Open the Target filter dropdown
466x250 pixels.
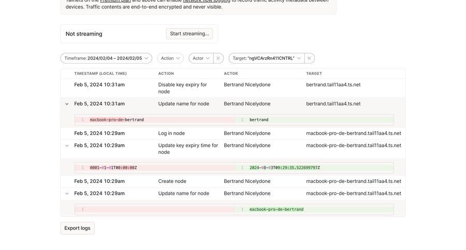coord(267,58)
